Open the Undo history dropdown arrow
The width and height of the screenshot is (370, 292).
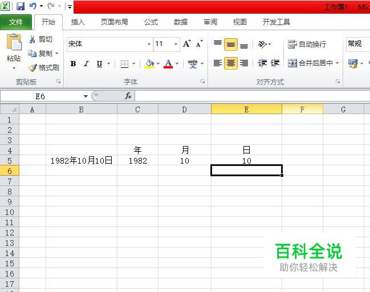[x=41, y=6]
